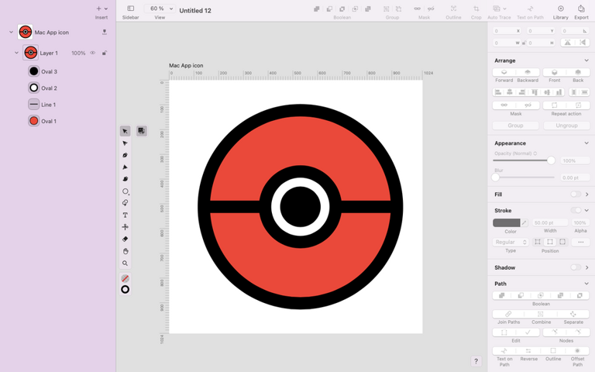Click Bring Forward in Arrange panel
This screenshot has width=595, height=372.
504,72
